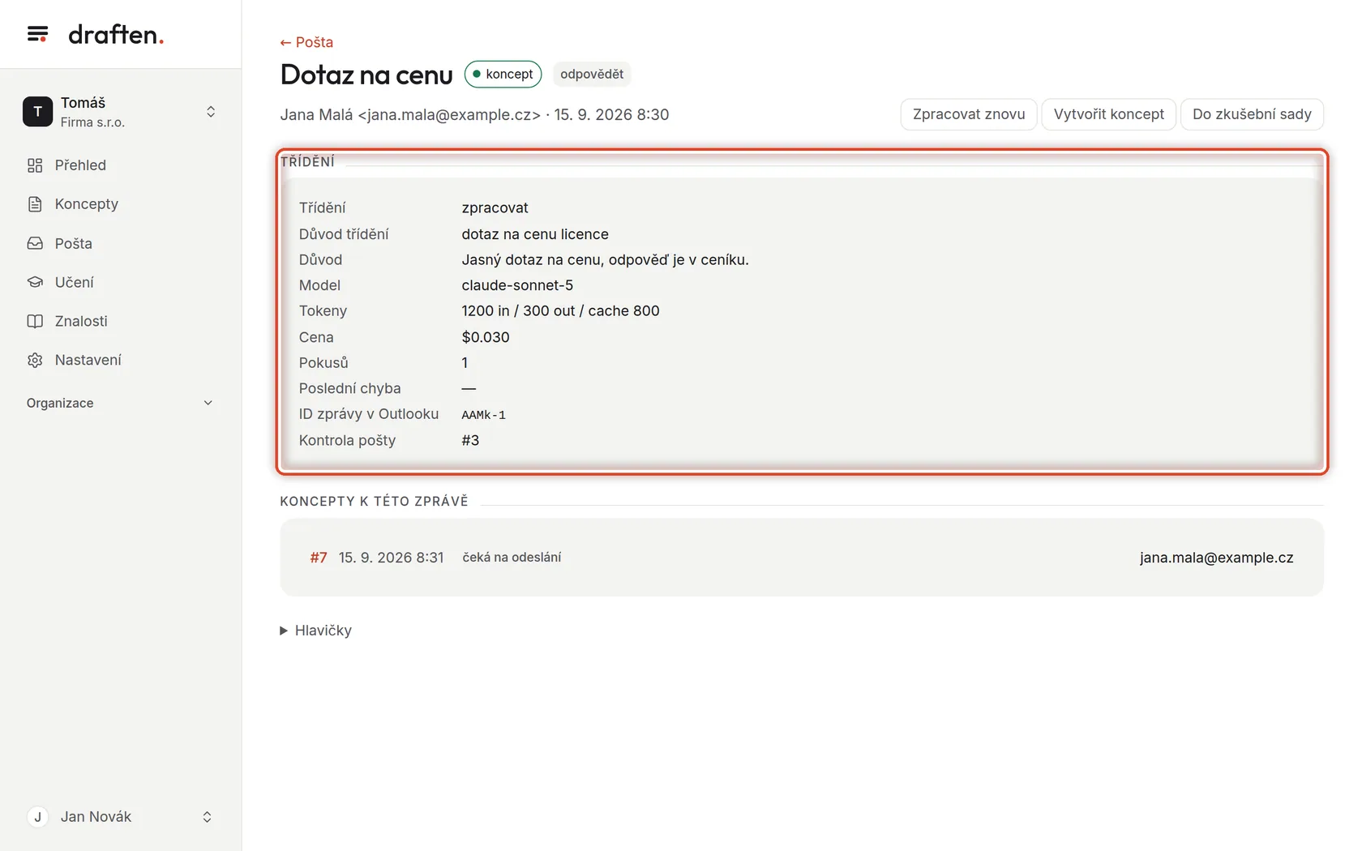1362x851 pixels.
Task: Click the Tomáš avatar letter T
Action: [x=37, y=112]
